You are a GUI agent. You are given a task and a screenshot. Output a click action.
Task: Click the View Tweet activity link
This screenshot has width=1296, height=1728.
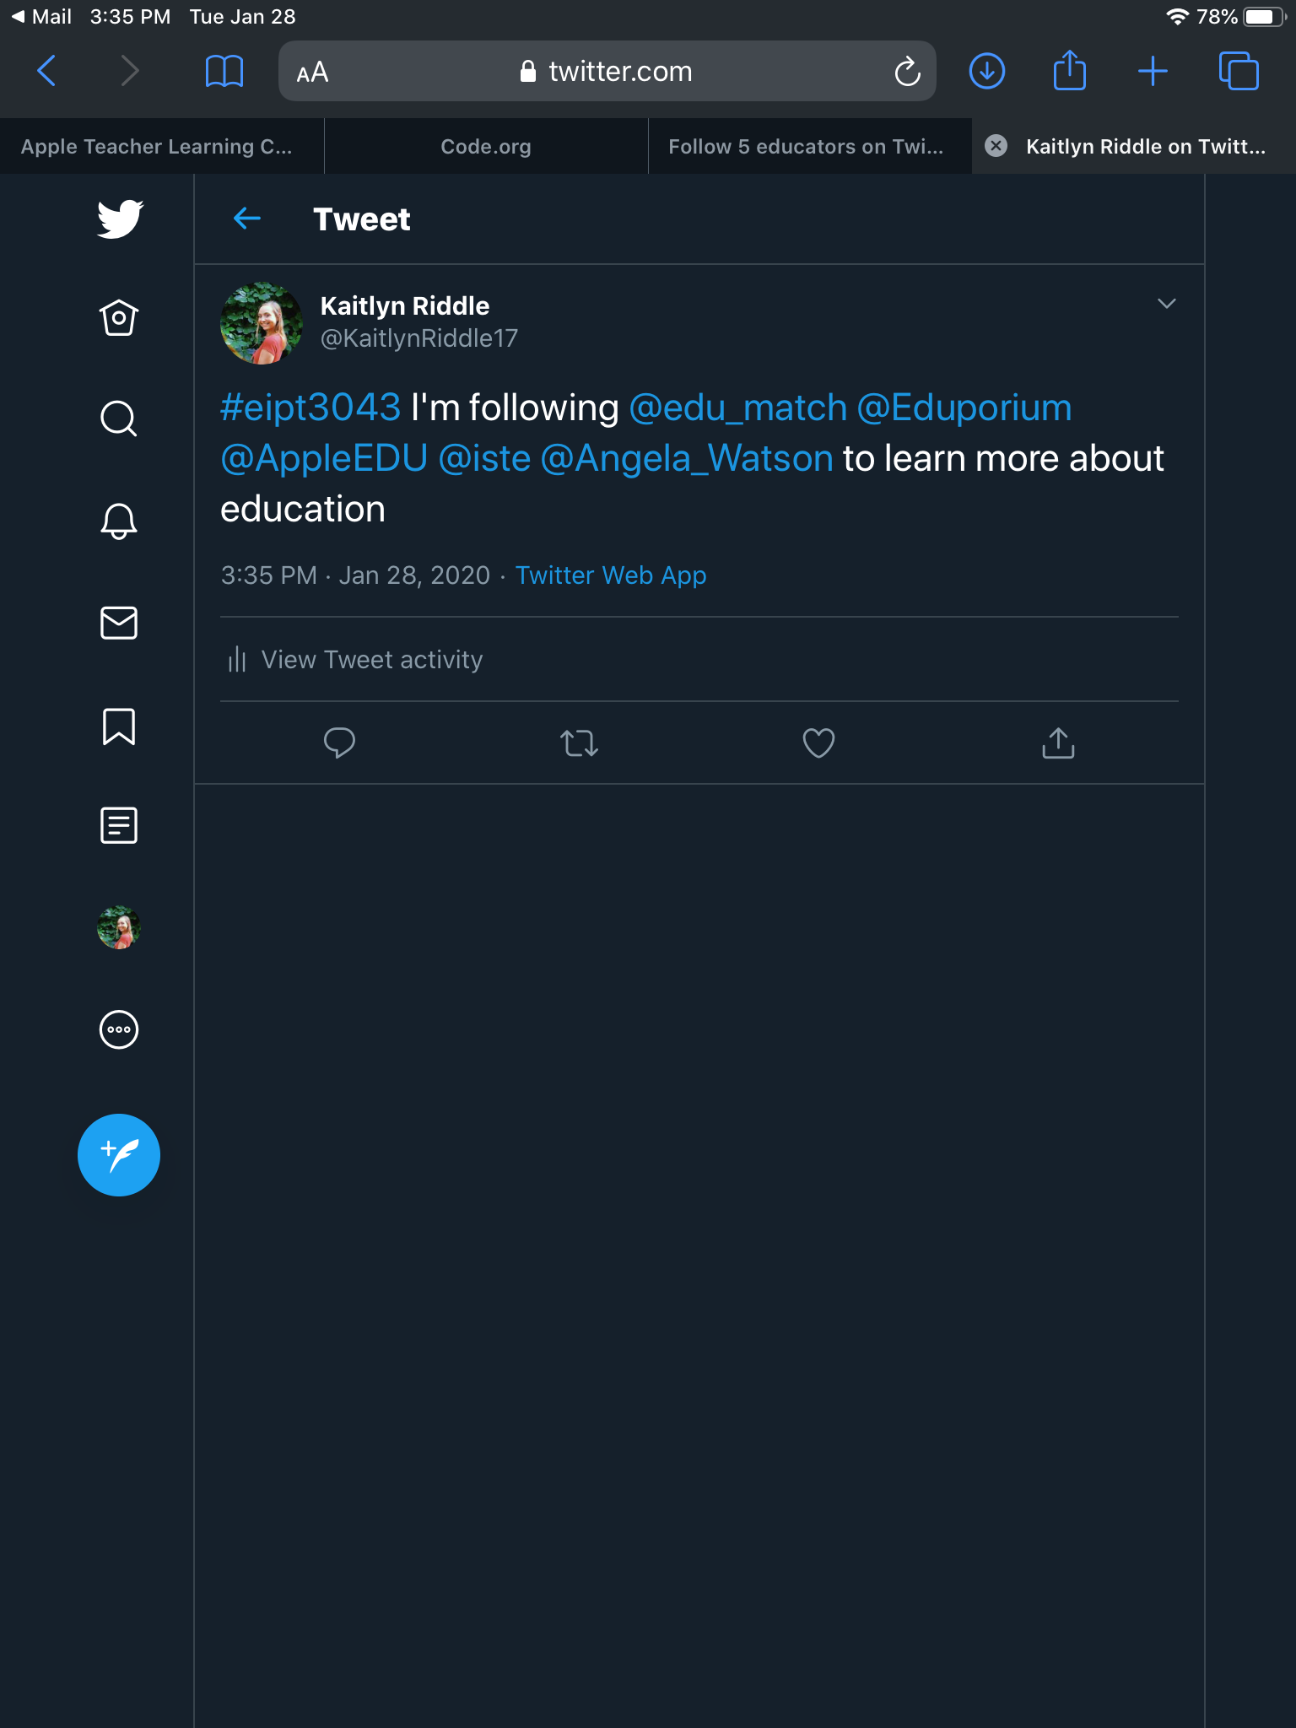click(x=371, y=660)
